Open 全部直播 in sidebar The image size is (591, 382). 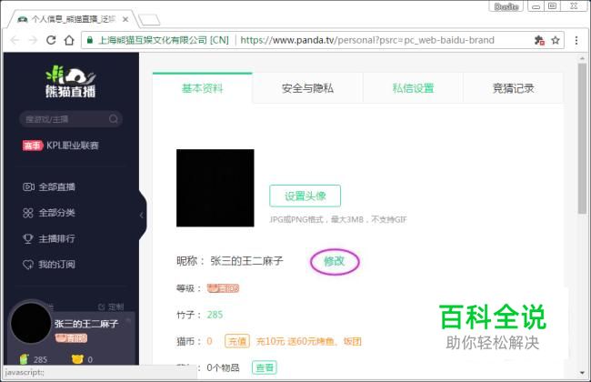click(x=49, y=186)
